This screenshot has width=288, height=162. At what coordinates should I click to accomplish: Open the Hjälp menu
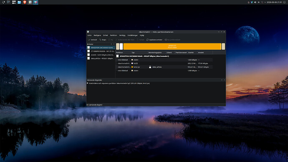tap(142, 35)
